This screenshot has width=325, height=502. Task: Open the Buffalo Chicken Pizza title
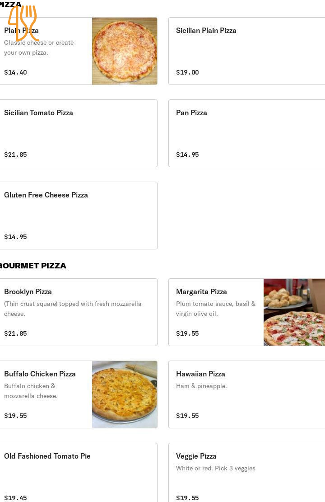tap(40, 374)
